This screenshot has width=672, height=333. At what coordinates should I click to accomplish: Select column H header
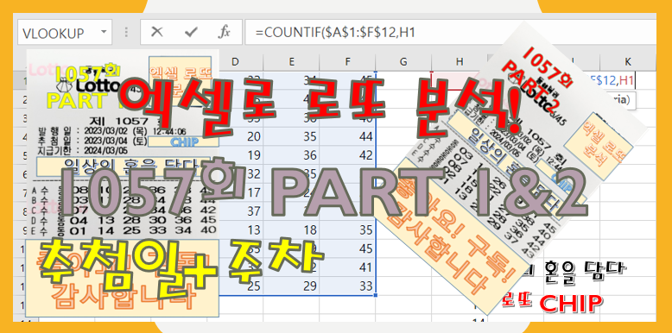[x=460, y=62]
